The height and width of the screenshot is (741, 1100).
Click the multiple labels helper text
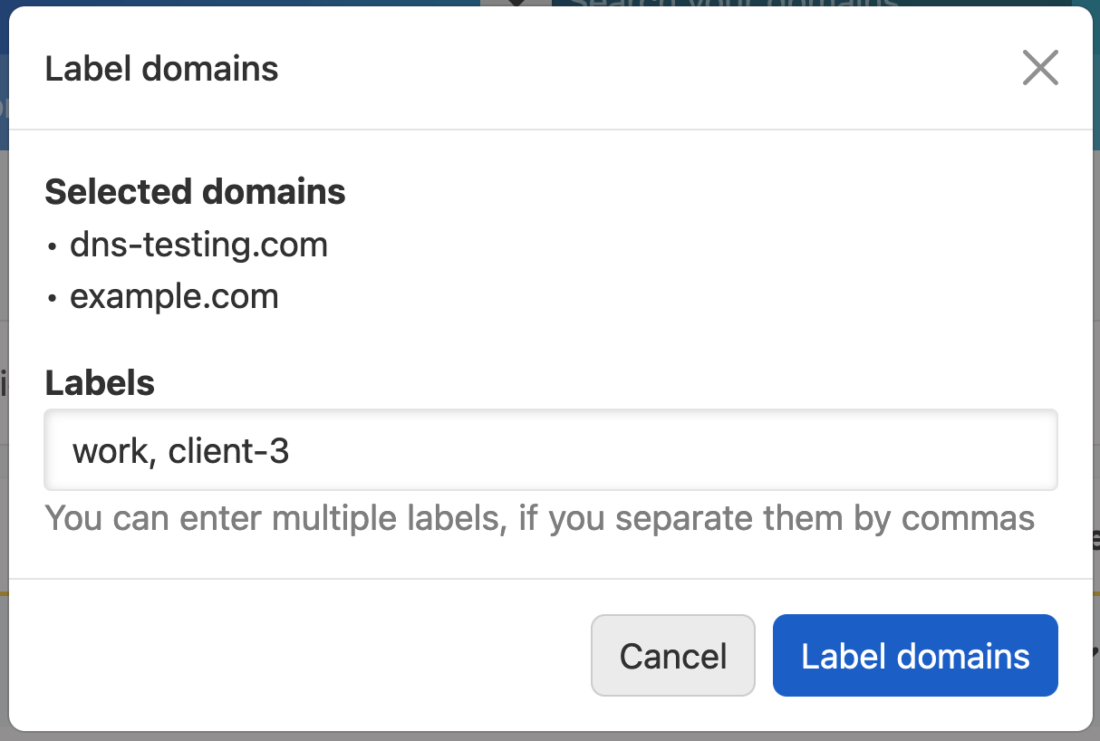[x=539, y=519]
